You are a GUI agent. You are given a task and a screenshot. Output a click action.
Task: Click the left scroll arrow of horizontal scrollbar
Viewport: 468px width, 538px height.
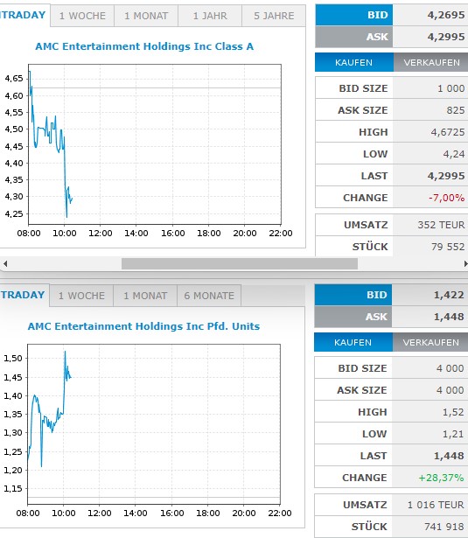point(5,264)
